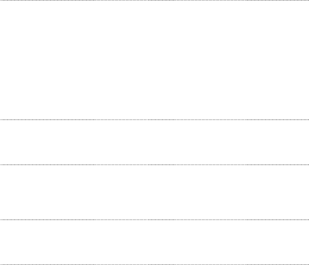This screenshot has height=265, width=309.
Task: Click right segment of fourth dotted divider line
Action: click(x=229, y=220)
